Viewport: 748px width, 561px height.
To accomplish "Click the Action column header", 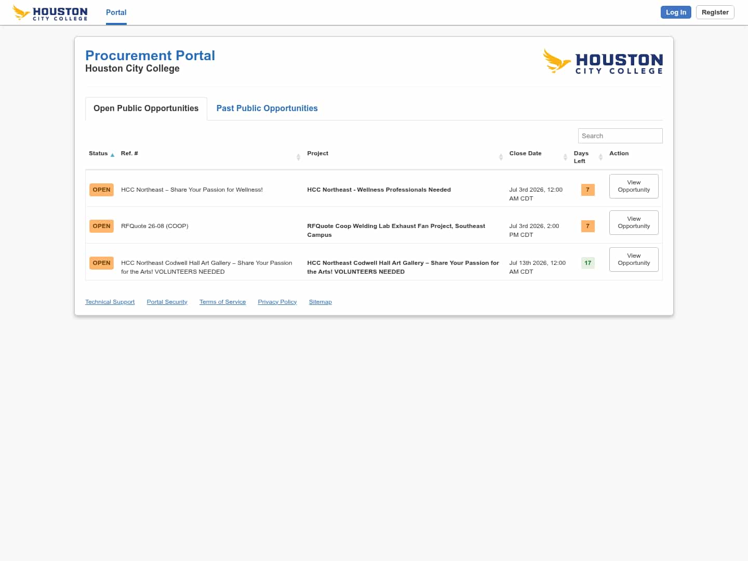I will [619, 153].
